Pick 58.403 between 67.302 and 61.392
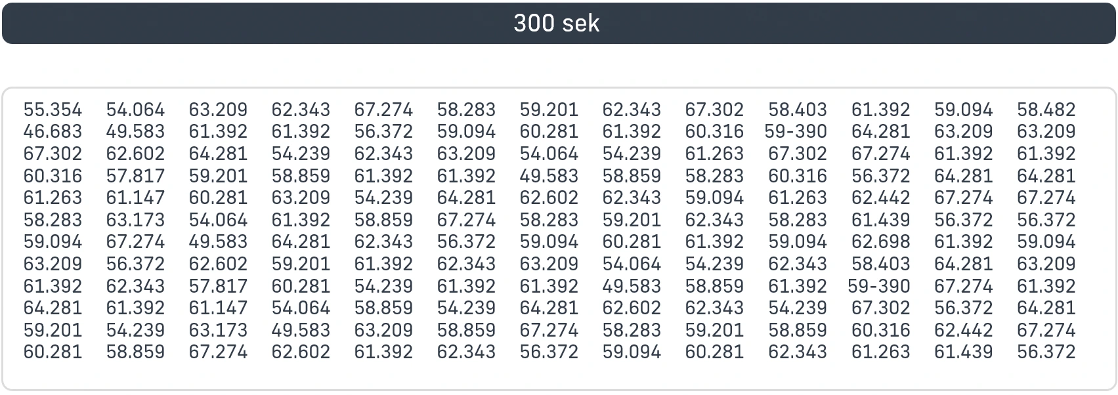Viewport: 1118px width, 395px height. [798, 110]
